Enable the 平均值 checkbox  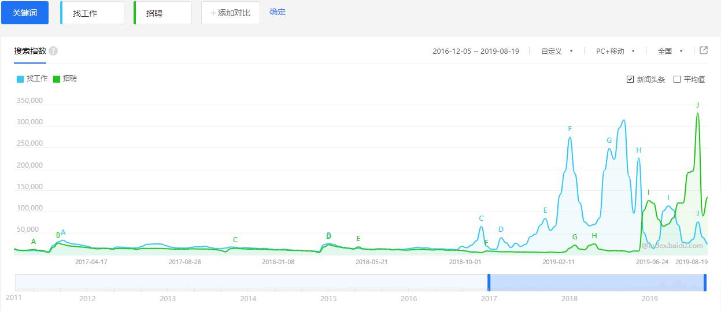tap(677, 79)
